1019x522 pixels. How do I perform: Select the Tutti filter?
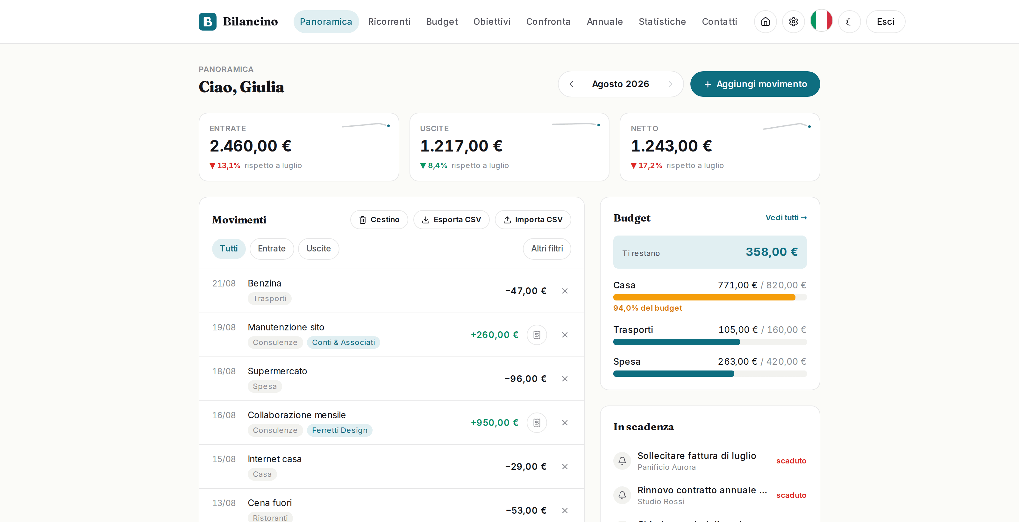point(229,249)
